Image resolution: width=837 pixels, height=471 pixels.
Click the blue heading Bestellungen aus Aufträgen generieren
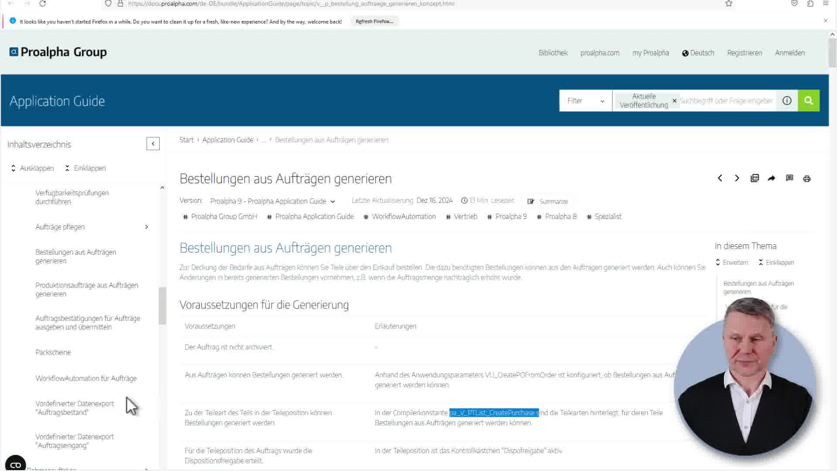pos(286,248)
